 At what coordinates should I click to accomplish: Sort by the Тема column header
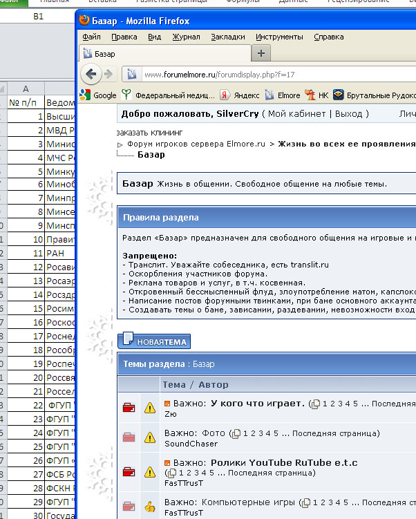point(174,385)
